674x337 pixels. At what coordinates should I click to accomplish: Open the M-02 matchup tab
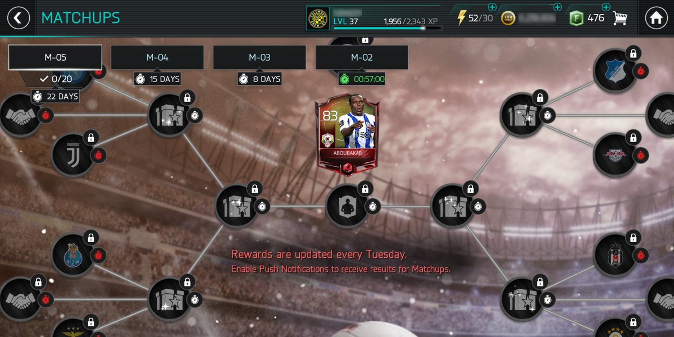point(362,57)
